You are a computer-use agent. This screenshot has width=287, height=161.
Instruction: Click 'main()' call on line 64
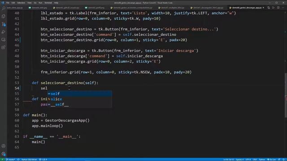click(x=39, y=142)
